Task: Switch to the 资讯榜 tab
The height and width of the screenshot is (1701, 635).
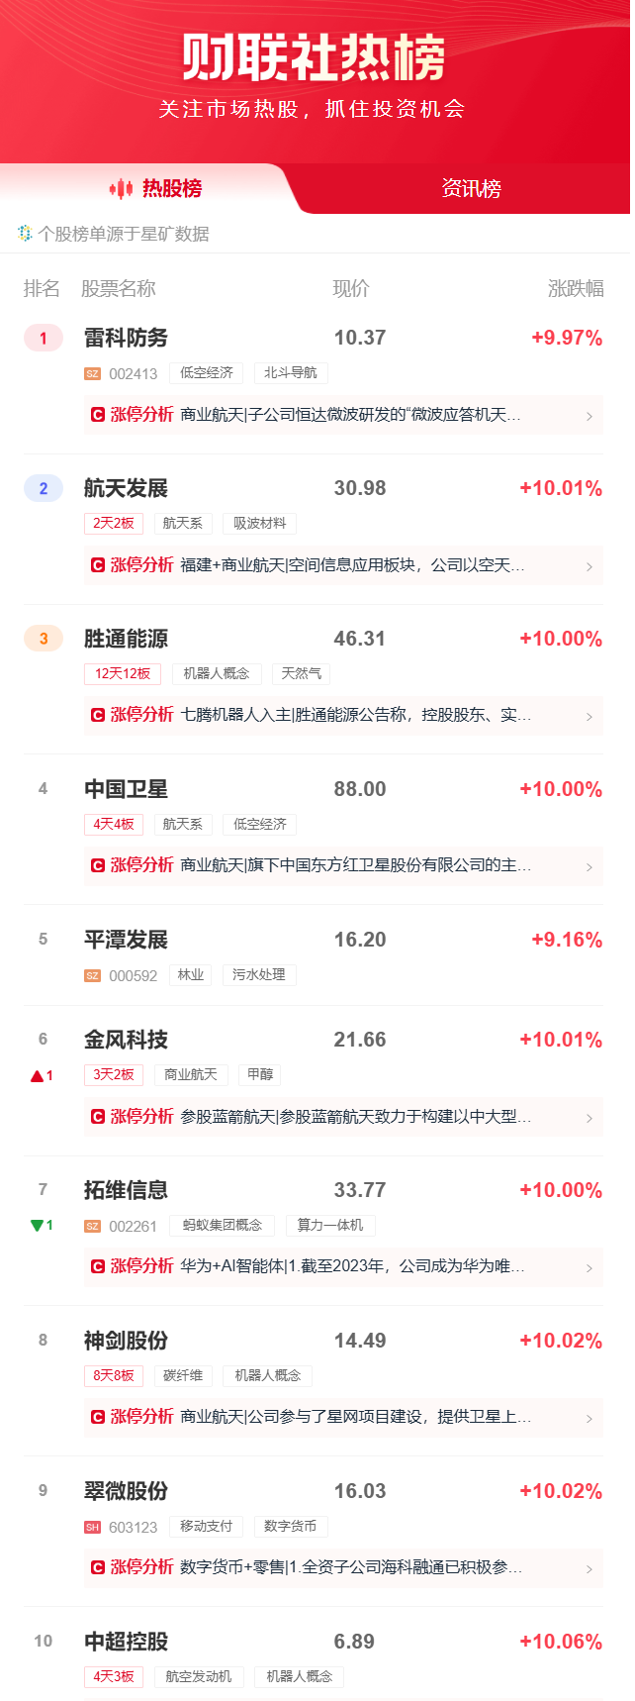Action: [471, 188]
